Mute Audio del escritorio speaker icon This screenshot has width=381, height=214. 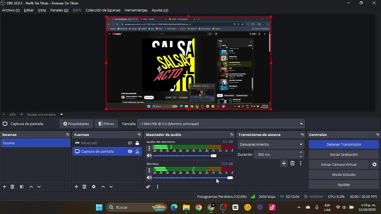pos(149,155)
